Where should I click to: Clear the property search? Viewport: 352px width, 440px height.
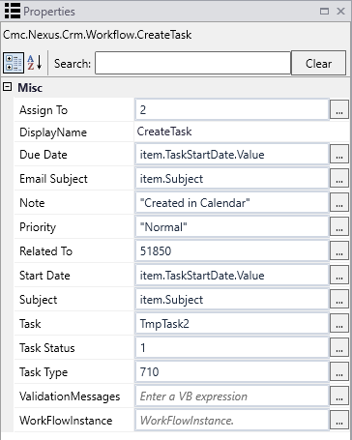point(318,63)
